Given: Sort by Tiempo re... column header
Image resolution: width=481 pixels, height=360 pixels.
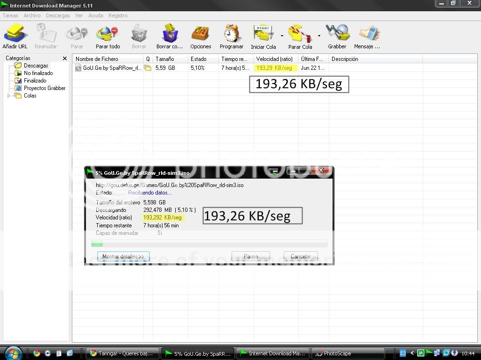Looking at the screenshot, I should (236, 59).
